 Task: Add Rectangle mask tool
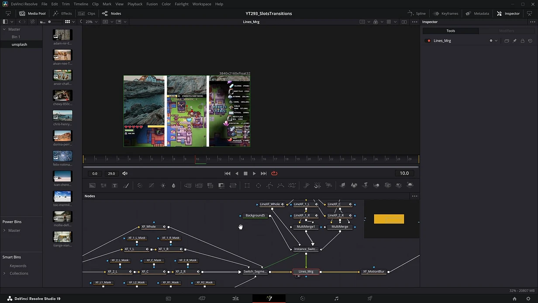click(x=247, y=185)
